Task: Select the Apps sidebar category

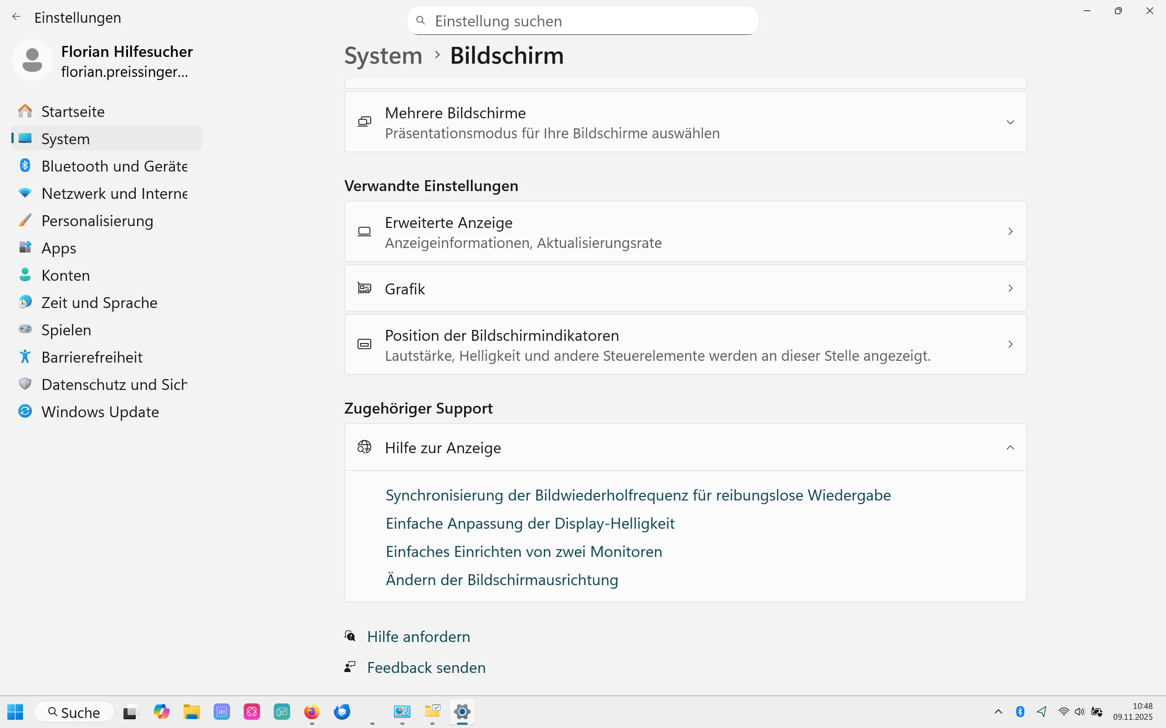Action: pyautogui.click(x=107, y=248)
